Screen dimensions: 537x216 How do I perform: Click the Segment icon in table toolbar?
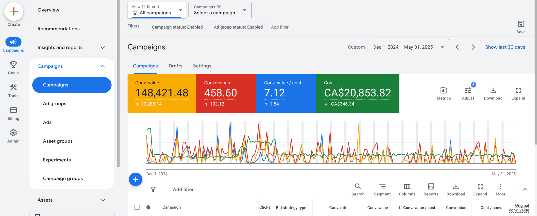click(x=382, y=186)
